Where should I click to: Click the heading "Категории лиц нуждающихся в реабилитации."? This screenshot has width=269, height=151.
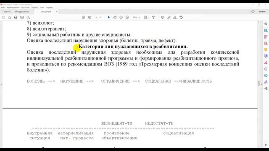click(x=133, y=47)
